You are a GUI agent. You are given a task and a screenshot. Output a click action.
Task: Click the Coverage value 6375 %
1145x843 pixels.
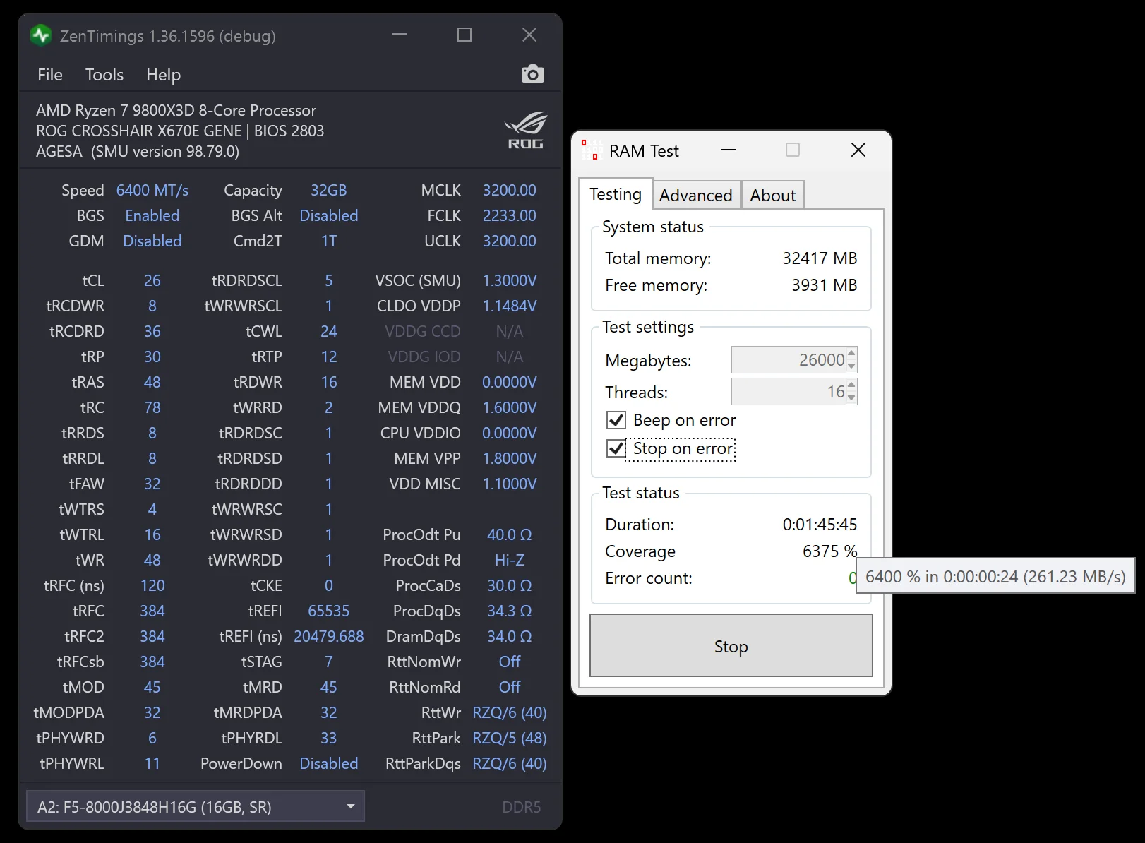(829, 551)
